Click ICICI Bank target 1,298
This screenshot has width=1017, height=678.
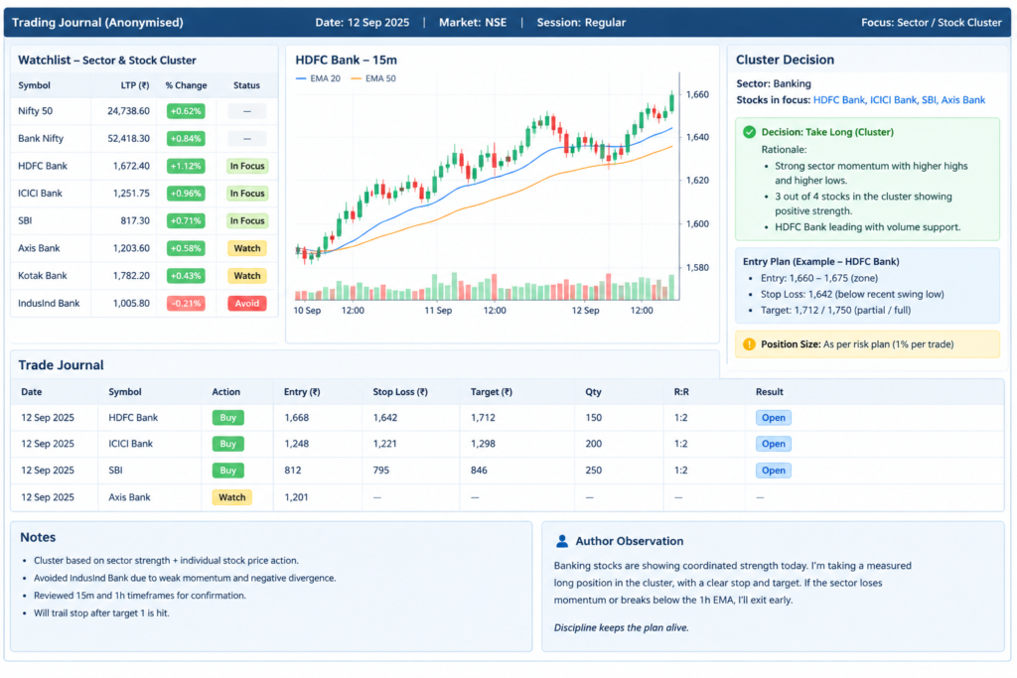[484, 444]
